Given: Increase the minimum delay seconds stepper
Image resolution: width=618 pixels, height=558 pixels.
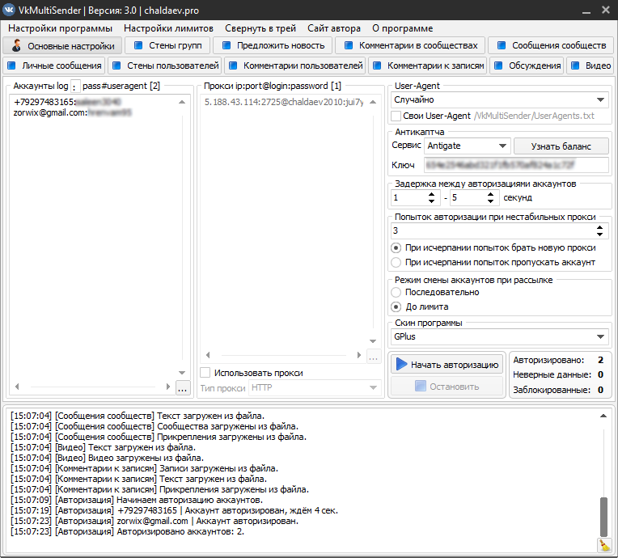Looking at the screenshot, I should [432, 194].
